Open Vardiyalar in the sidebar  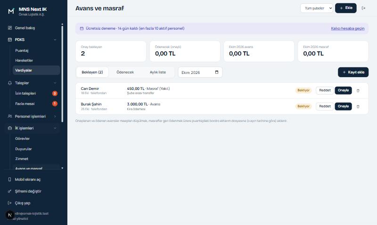click(36, 70)
